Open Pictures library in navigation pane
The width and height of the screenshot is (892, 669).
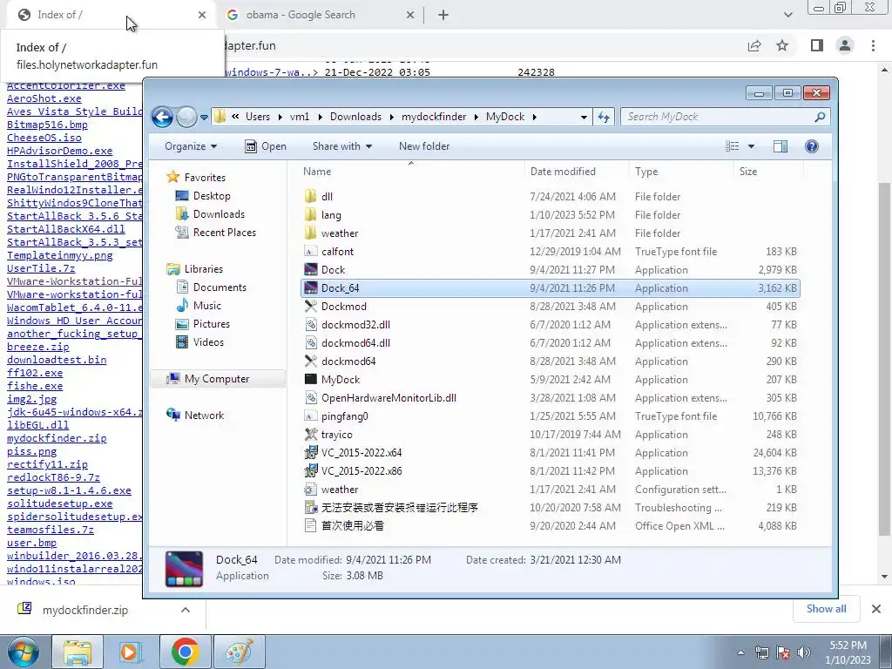(203, 324)
